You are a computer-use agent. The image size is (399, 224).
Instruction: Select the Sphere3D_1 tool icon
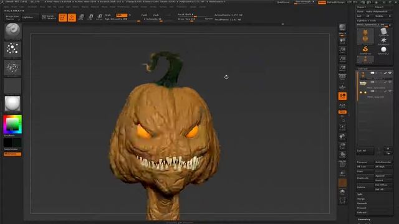click(x=383, y=50)
